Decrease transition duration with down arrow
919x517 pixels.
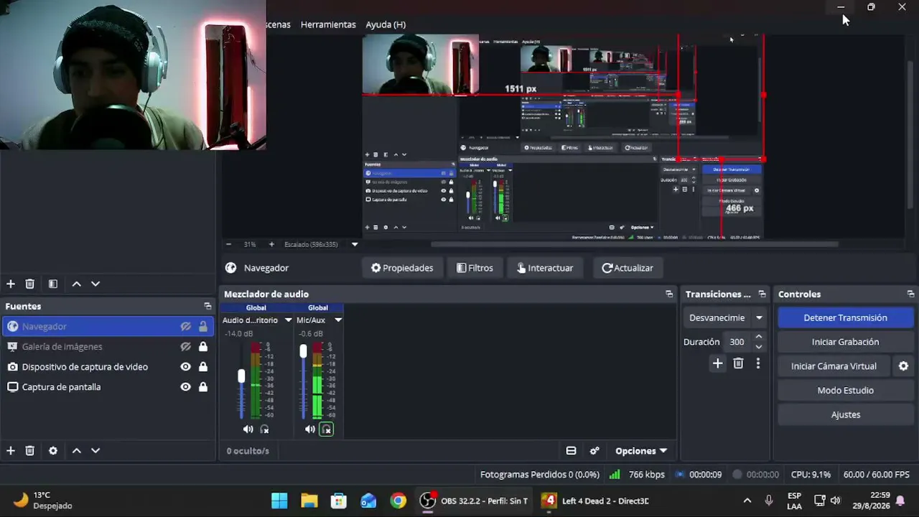[x=759, y=348]
